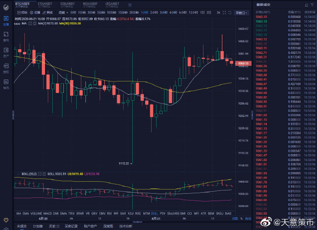Image resolution: width=317 pixels, height=230 pixels.
Task: Toggle the 对数 log scale option
Action: click(235, 218)
